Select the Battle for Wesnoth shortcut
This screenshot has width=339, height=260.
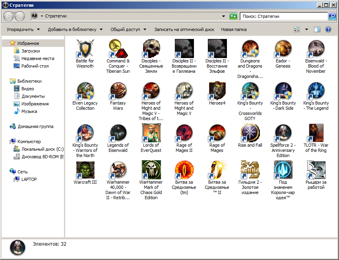(x=85, y=54)
